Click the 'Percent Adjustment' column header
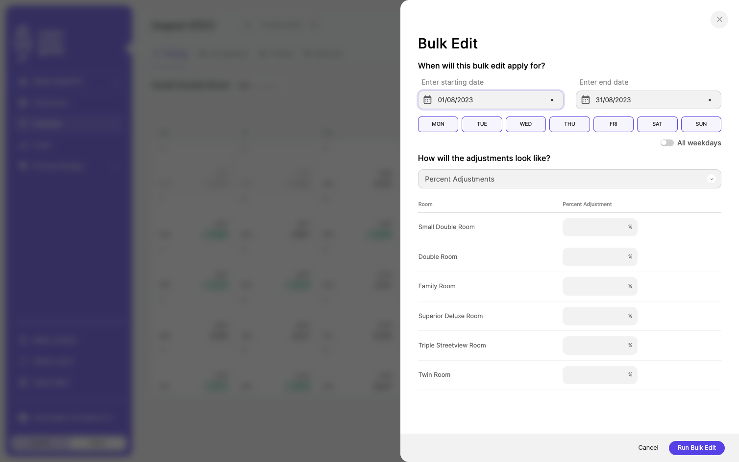 pos(587,205)
